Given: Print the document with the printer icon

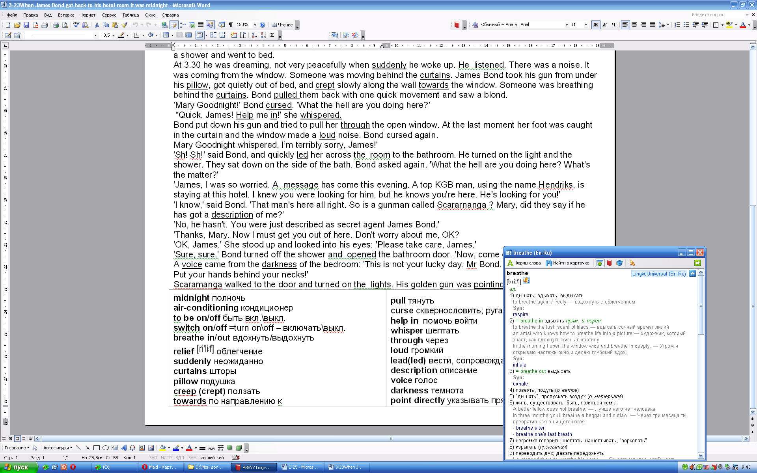Looking at the screenshot, I should [56, 25].
